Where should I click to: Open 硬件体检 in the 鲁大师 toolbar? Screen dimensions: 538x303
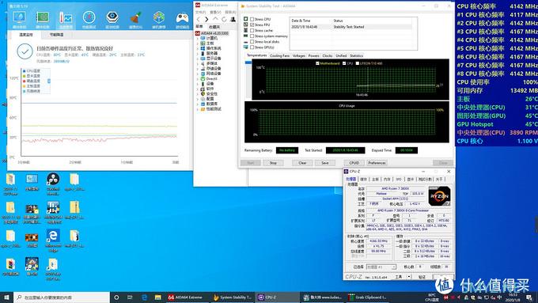[19, 19]
